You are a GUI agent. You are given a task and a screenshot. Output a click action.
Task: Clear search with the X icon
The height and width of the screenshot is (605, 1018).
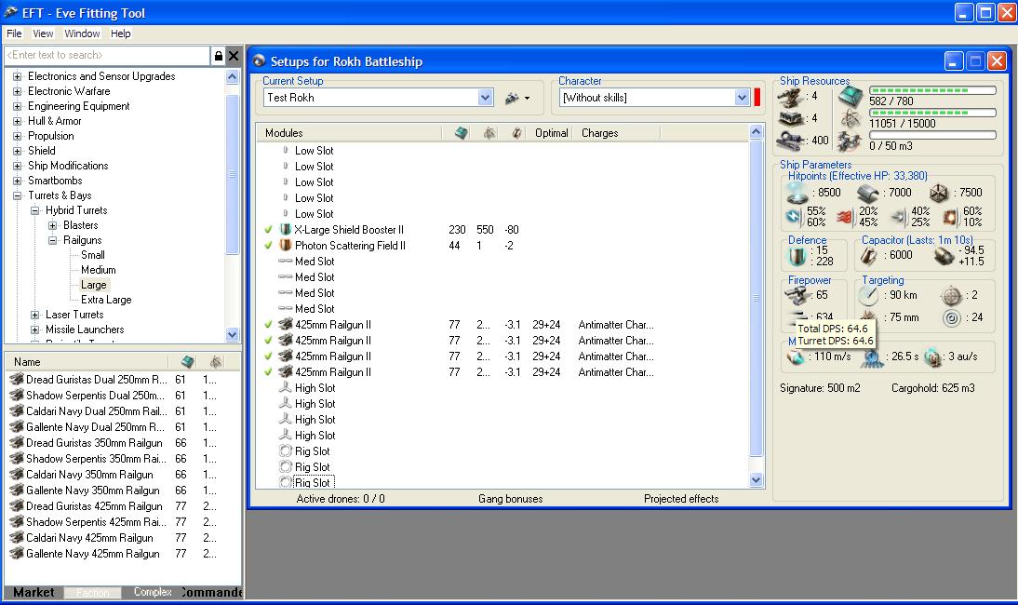click(x=234, y=56)
